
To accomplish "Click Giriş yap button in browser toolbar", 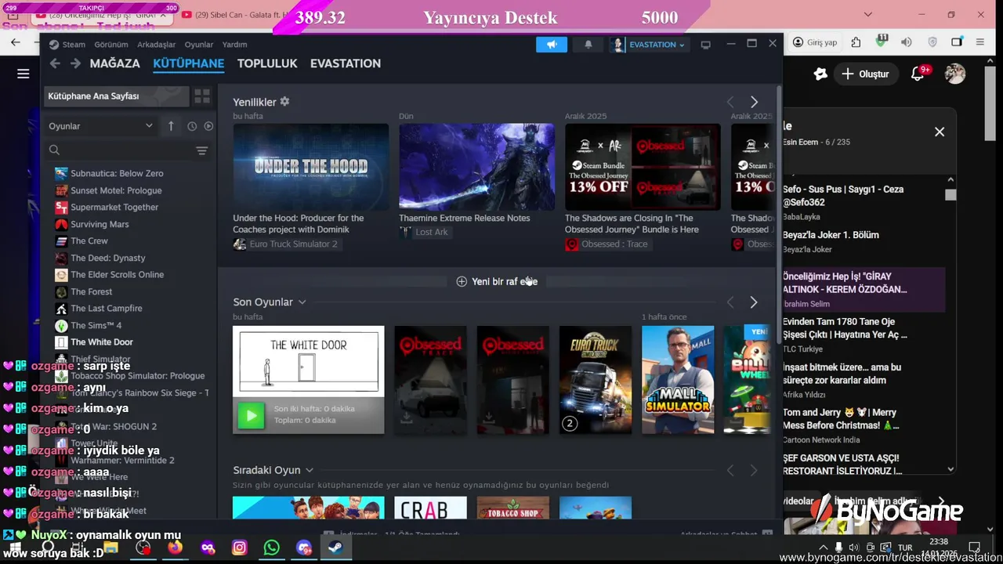I will [x=815, y=42].
